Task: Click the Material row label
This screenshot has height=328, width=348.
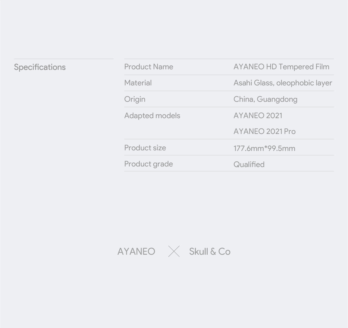Action: coord(138,83)
